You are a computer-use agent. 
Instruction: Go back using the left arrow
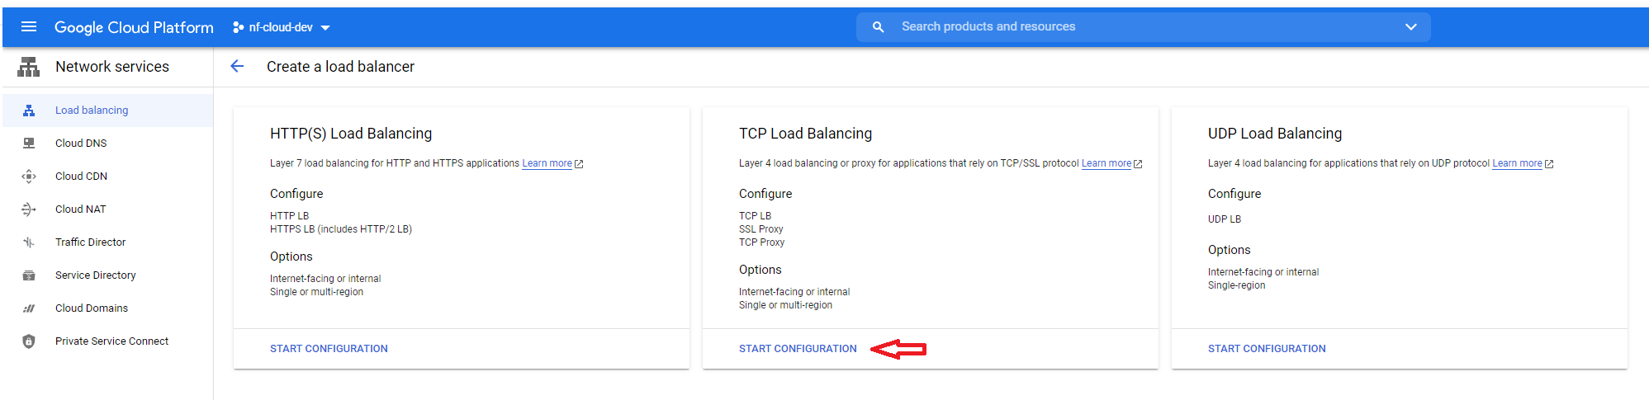pyautogui.click(x=237, y=66)
